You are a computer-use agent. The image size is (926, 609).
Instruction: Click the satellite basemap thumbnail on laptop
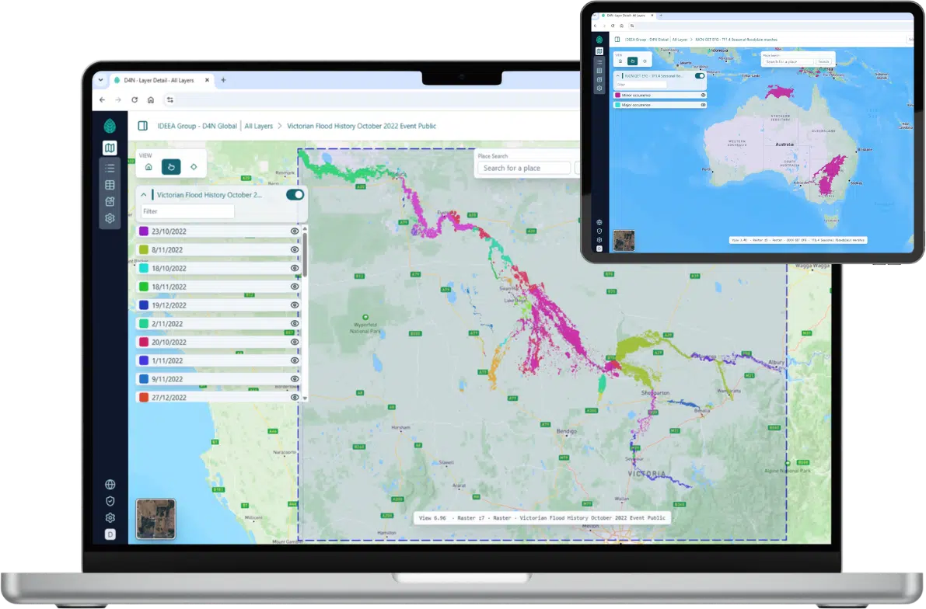click(156, 519)
